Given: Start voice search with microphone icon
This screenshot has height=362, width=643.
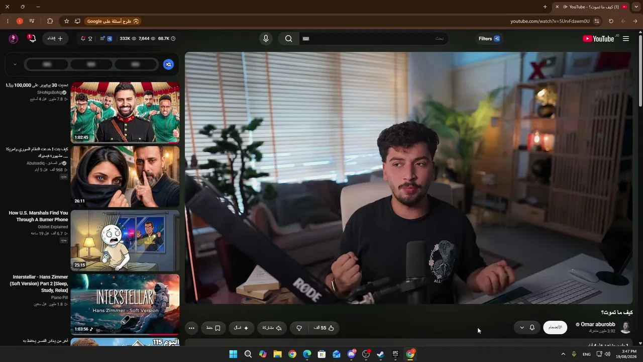Looking at the screenshot, I should tap(266, 39).
